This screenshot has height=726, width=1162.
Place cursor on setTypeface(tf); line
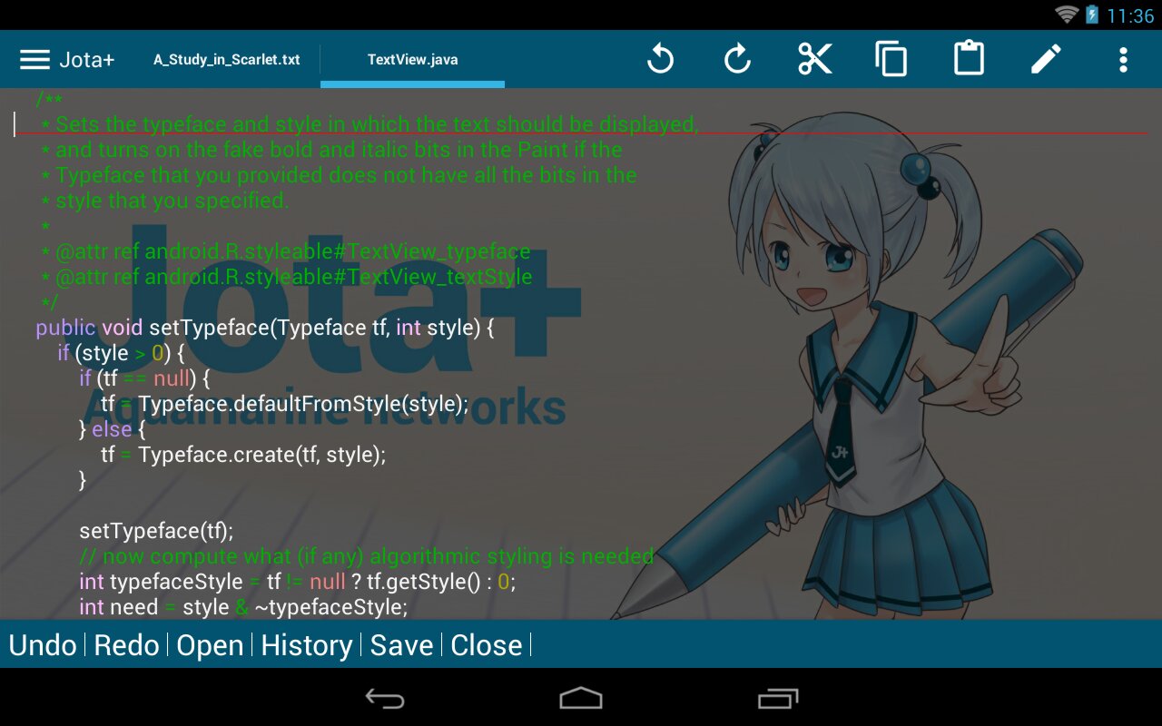tap(156, 531)
